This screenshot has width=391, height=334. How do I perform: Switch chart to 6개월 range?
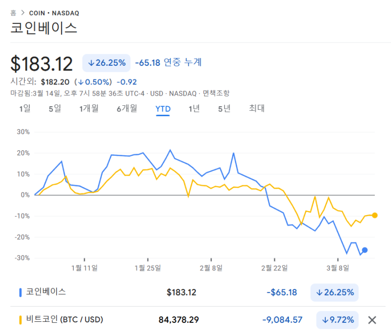pos(127,108)
